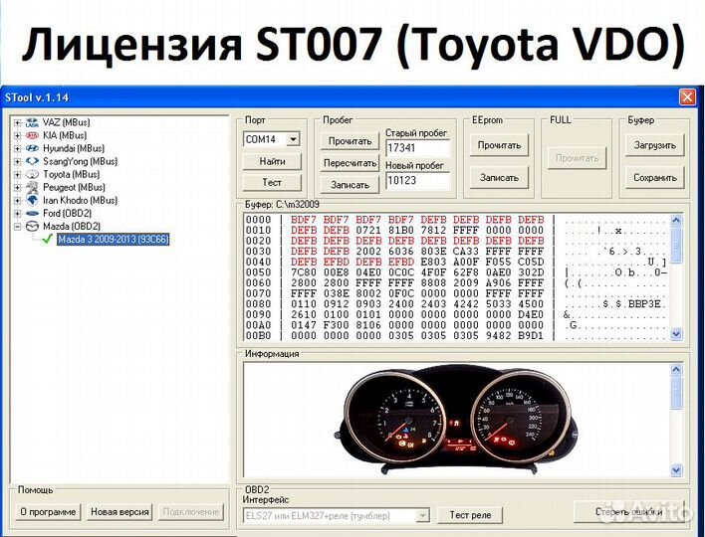
Task: Click the Информация panel scrollbar thumb
Action: tap(676, 393)
